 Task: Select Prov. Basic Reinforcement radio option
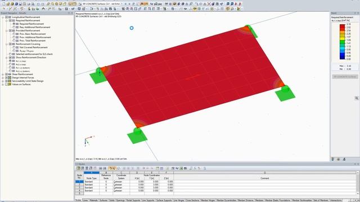coord(14,34)
